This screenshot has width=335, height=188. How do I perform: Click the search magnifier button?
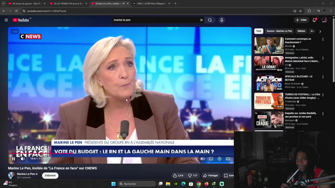point(210,20)
